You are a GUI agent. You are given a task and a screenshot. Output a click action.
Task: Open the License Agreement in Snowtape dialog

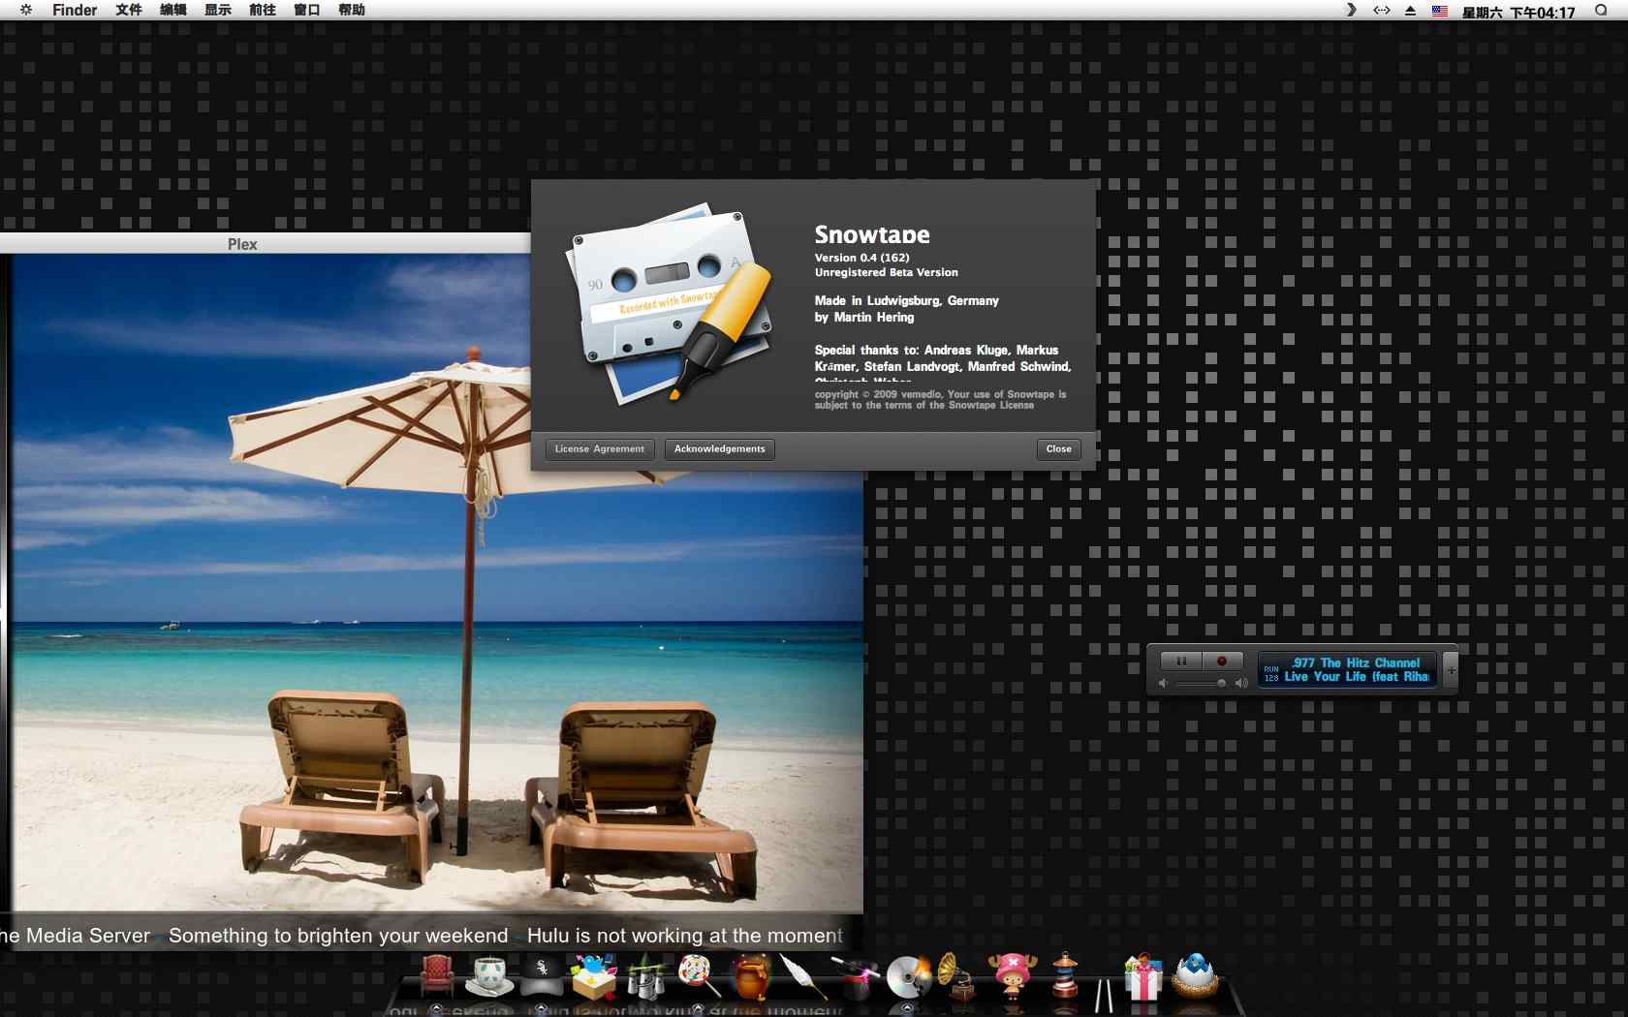coord(600,449)
